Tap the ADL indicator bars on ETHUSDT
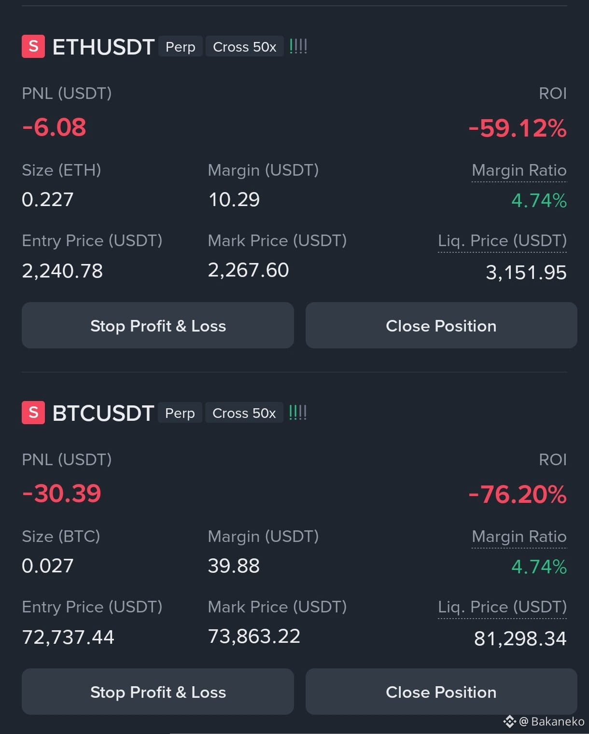589x734 pixels. (298, 46)
